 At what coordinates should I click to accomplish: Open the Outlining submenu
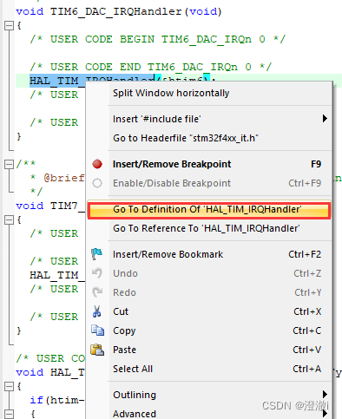209,395
